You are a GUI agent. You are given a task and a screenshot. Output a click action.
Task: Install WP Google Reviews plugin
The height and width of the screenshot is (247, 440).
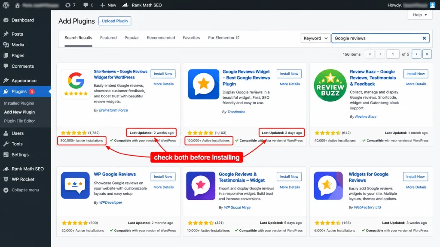click(163, 177)
